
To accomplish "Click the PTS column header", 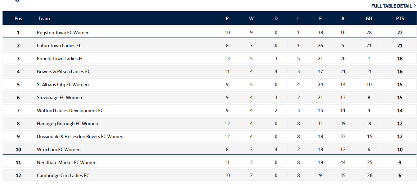I will tap(400, 18).
